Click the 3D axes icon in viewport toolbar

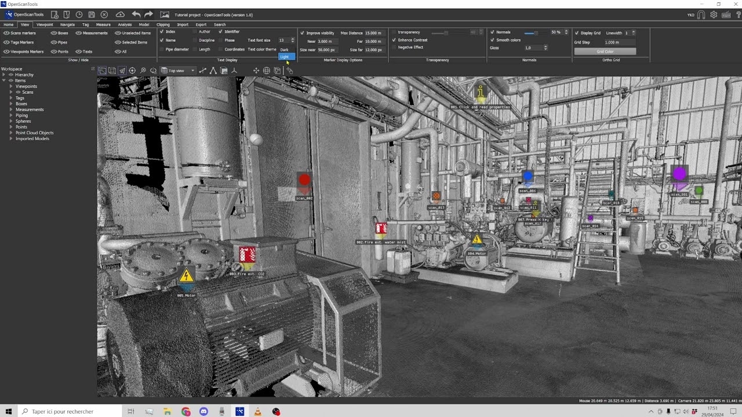click(x=234, y=71)
